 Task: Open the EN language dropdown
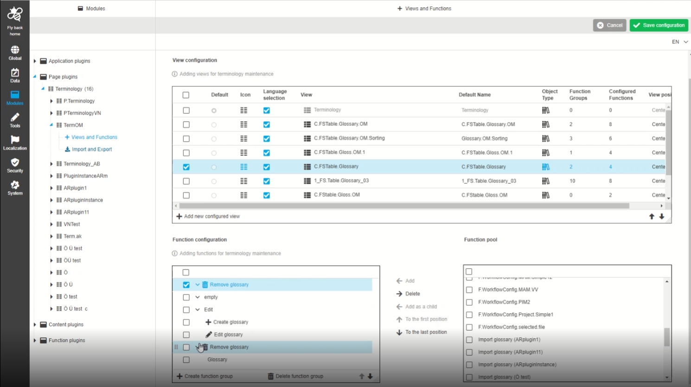click(x=680, y=42)
